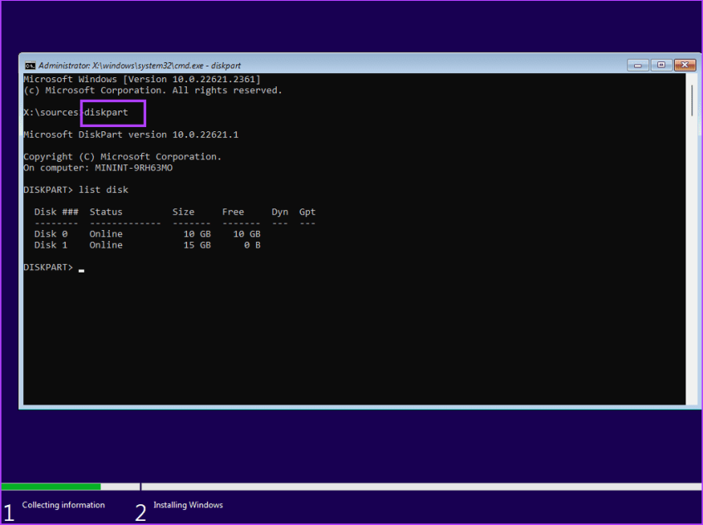Viewport: 703px width, 525px height.
Task: Click the '0 B' free value of Disk 1
Action: point(253,245)
